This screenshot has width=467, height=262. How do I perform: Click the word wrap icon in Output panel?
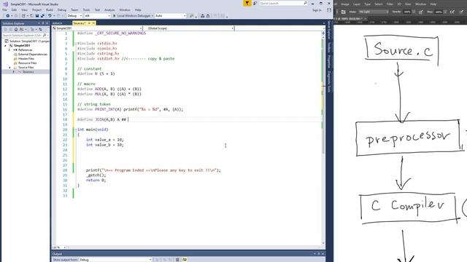185,260
